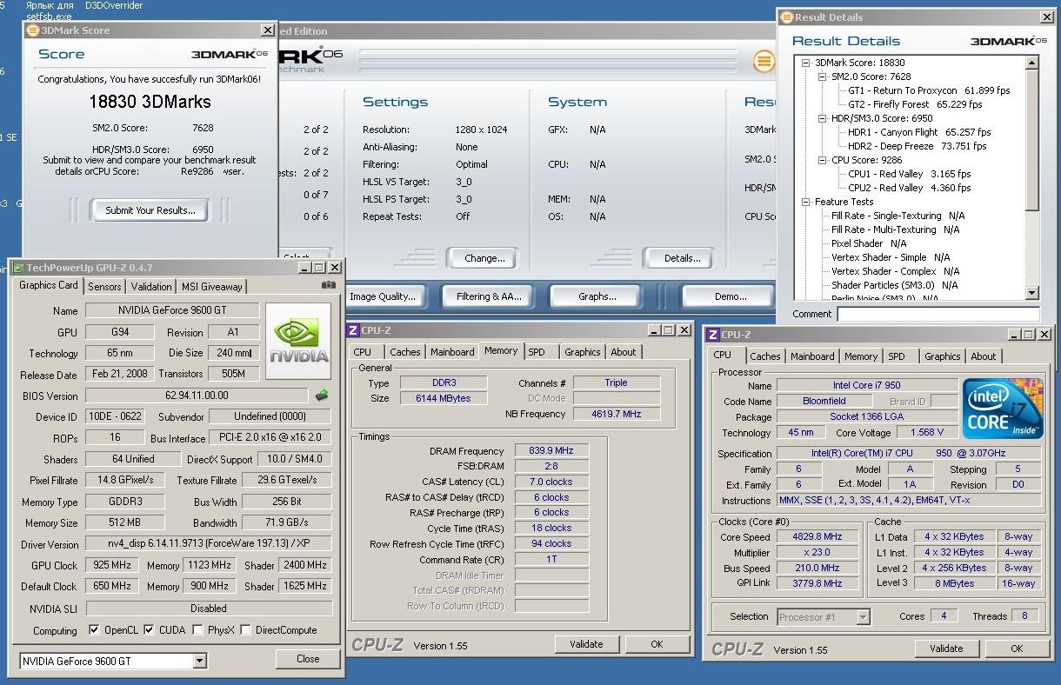Select HDR2 - Deep Freeze result row

point(917,146)
